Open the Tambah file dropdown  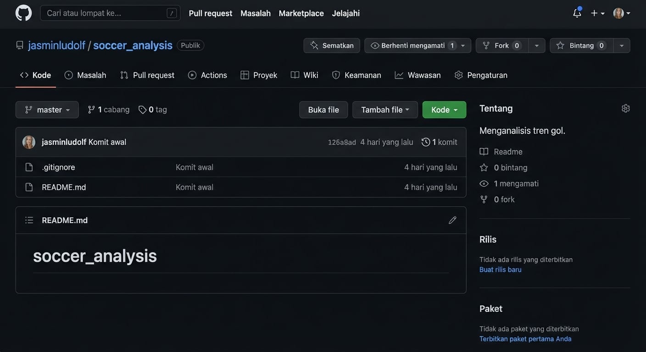point(385,110)
